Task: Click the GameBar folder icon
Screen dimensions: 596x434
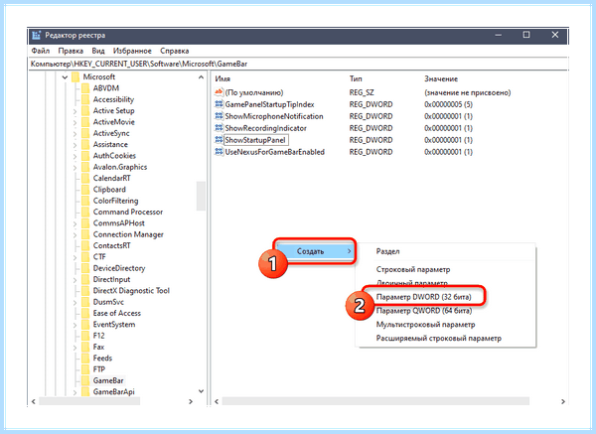Action: (x=85, y=380)
